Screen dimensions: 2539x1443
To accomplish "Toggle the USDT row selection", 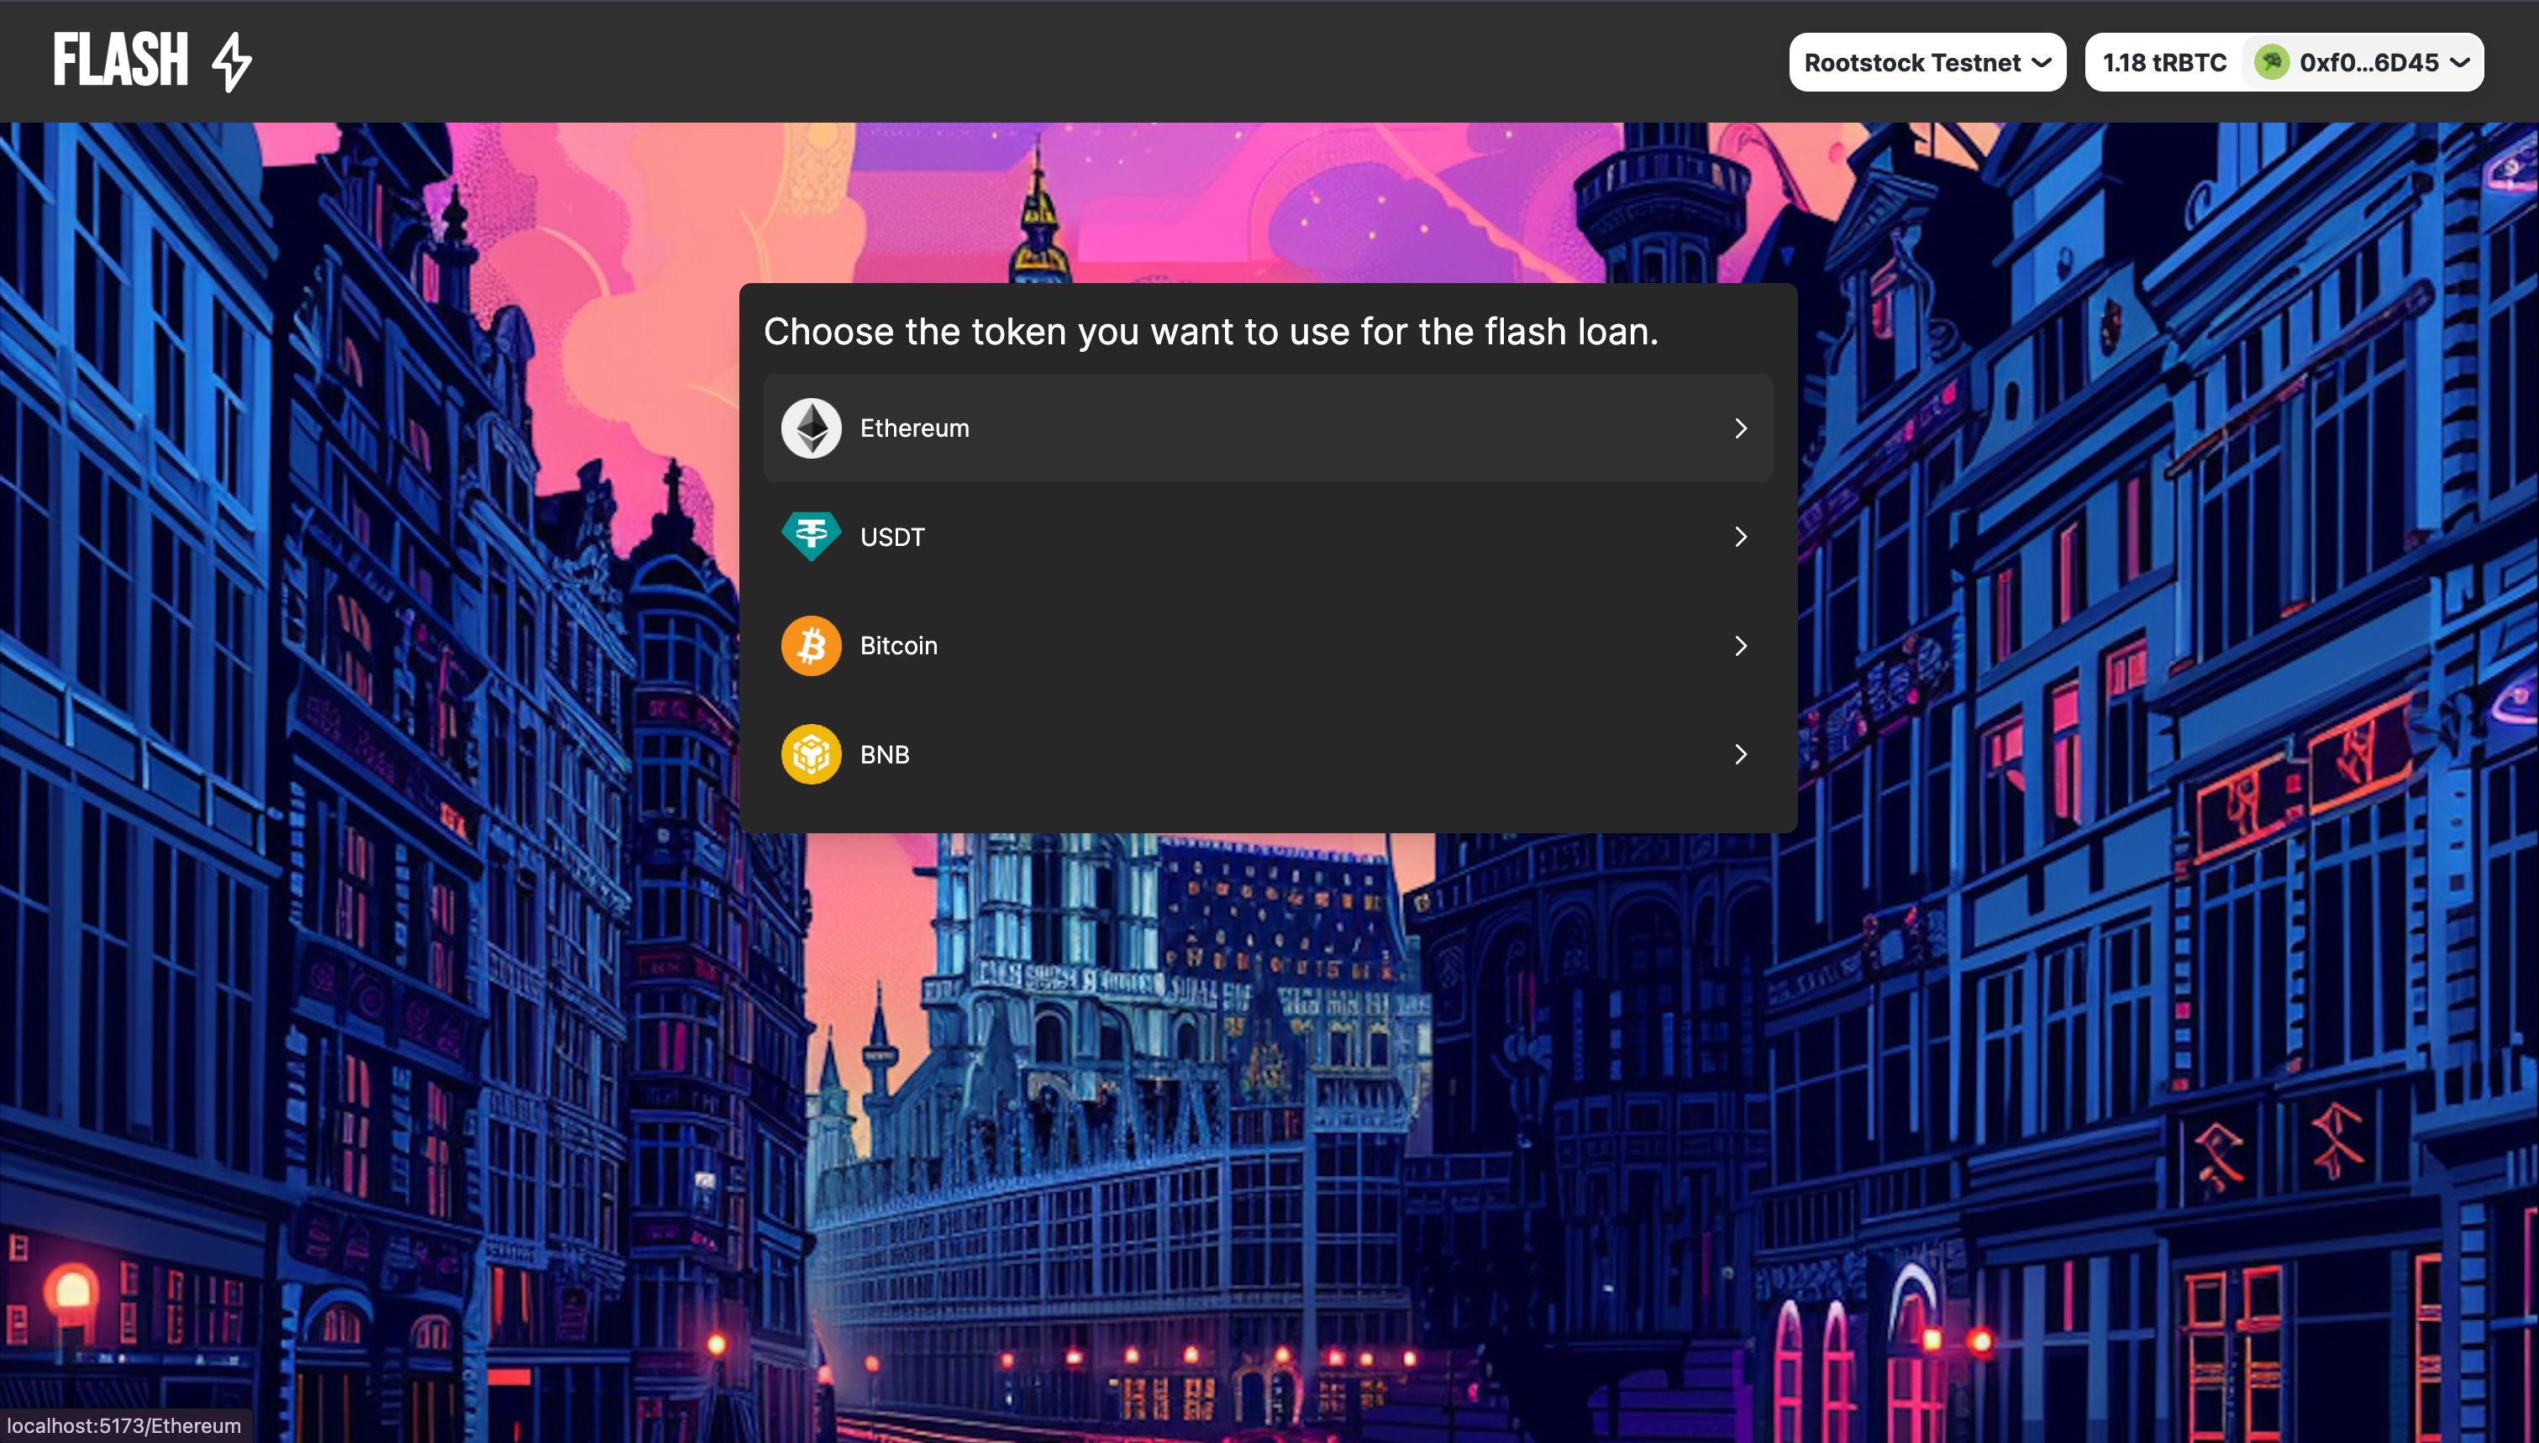I will point(1268,535).
